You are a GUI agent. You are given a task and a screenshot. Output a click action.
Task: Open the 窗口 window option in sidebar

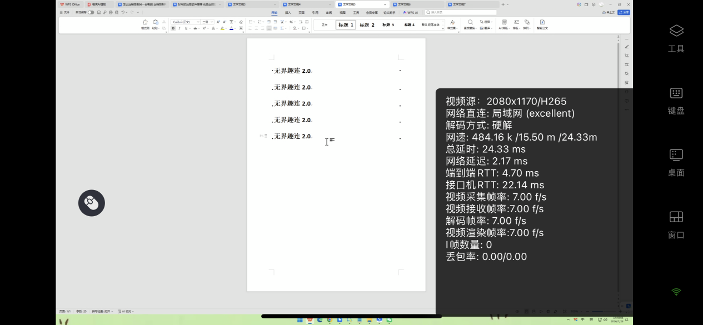(x=676, y=225)
